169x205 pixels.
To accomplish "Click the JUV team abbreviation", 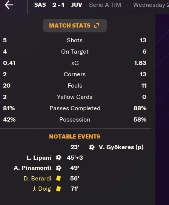I will [77, 5].
